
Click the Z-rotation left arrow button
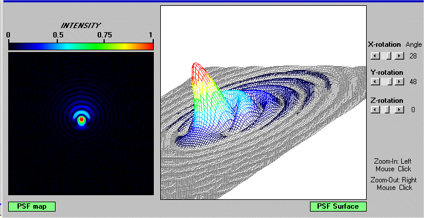pyautogui.click(x=375, y=110)
